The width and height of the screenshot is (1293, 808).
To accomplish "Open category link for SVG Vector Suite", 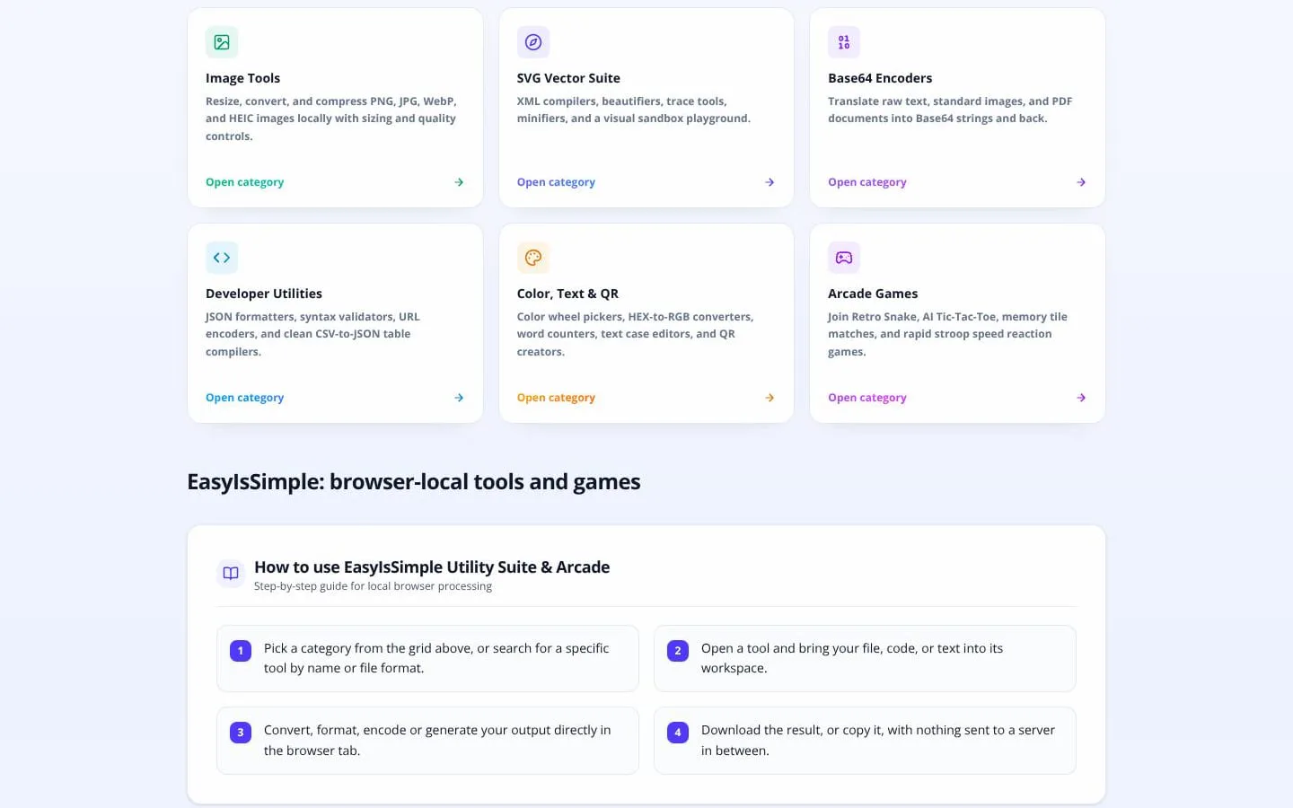I will point(556,182).
